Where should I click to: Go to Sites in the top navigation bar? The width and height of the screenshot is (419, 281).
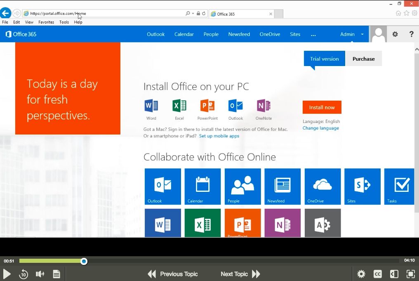[295, 34]
